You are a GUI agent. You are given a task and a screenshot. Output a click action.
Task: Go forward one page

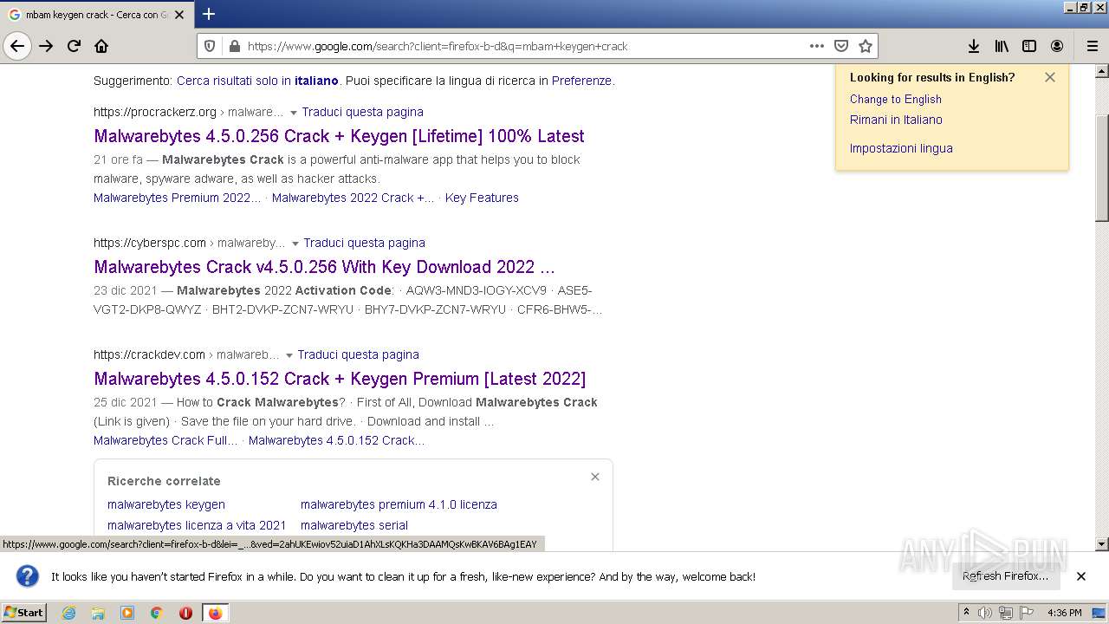pos(46,46)
